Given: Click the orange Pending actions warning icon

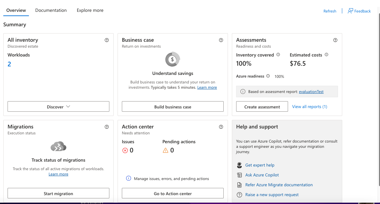Looking at the screenshot, I should click(x=166, y=150).
